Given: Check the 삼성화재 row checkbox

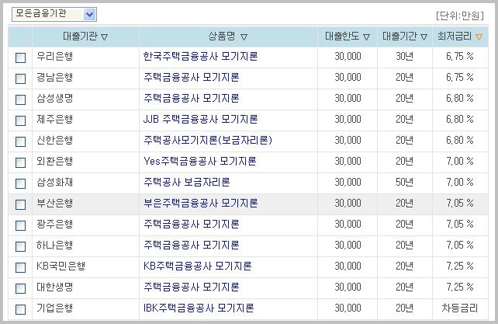Looking at the screenshot, I should point(21,183).
